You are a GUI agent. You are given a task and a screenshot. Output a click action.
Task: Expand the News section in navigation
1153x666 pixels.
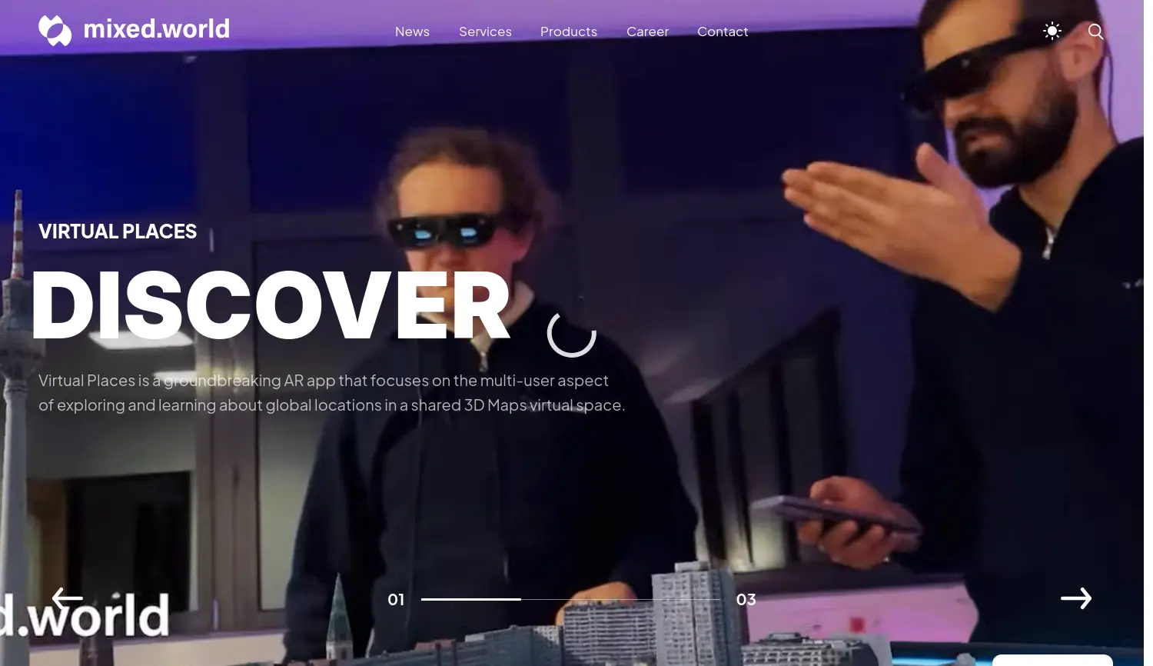[x=412, y=32]
